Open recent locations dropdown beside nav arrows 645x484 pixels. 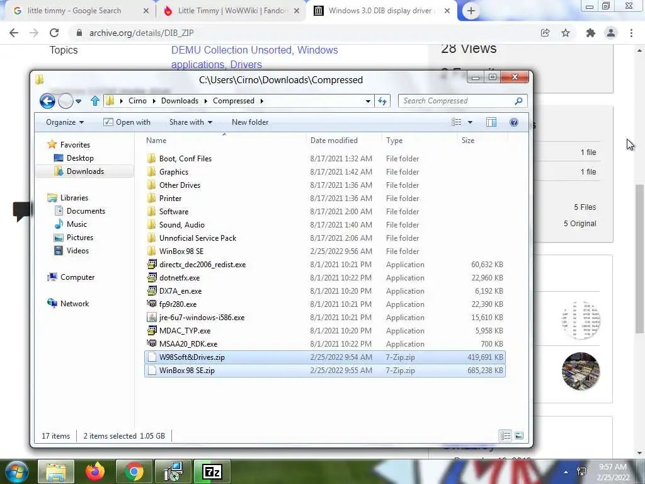(78, 101)
